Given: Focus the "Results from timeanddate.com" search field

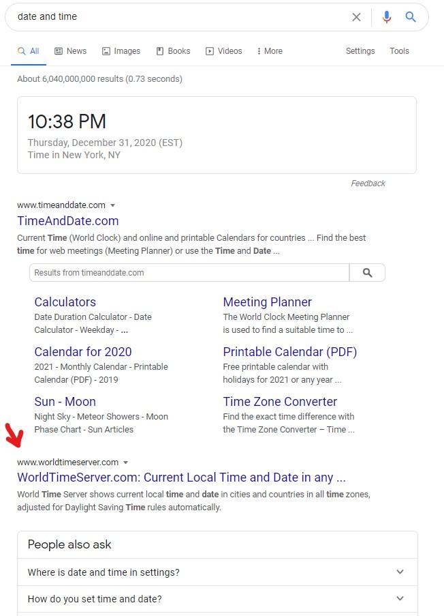Looking at the screenshot, I should (189, 273).
